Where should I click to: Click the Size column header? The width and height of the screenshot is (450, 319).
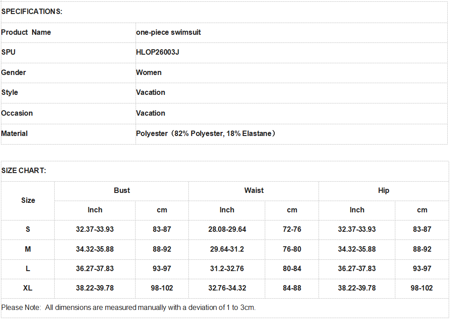coord(28,201)
